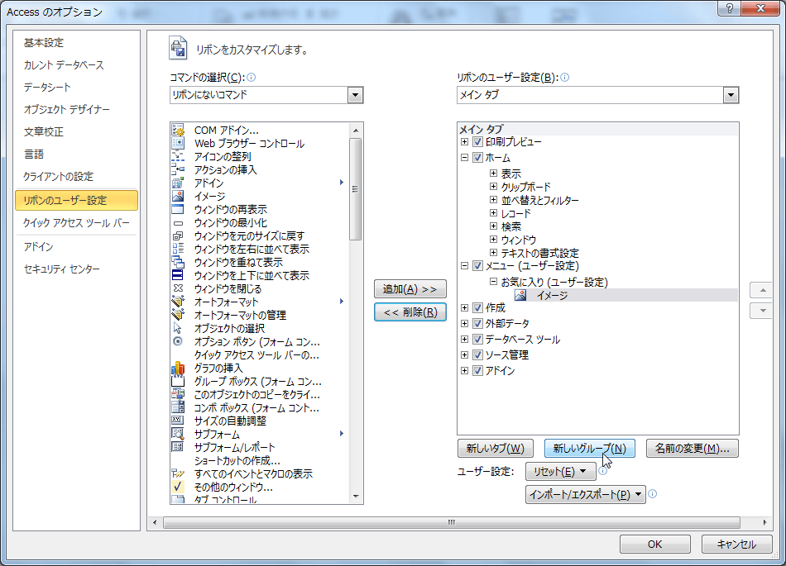The width and height of the screenshot is (786, 566).
Task: Move selected item down with arrow button
Action: [763, 311]
